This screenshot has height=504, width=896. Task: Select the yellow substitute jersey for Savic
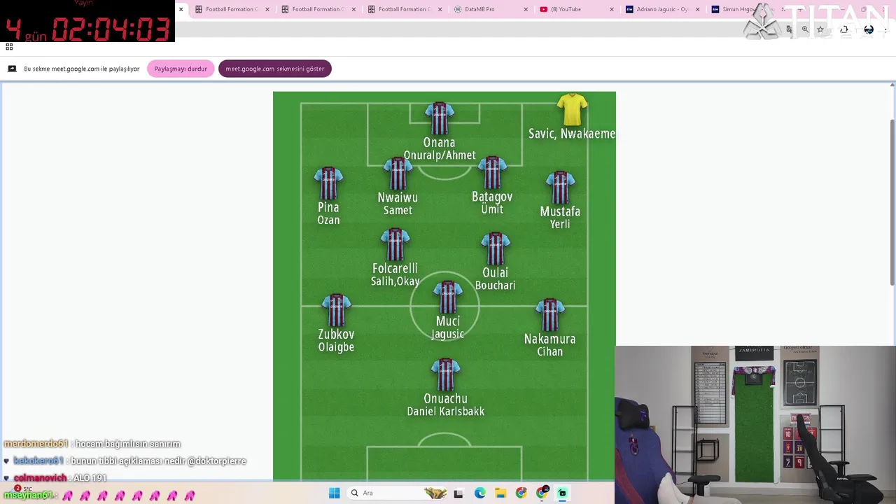572,109
